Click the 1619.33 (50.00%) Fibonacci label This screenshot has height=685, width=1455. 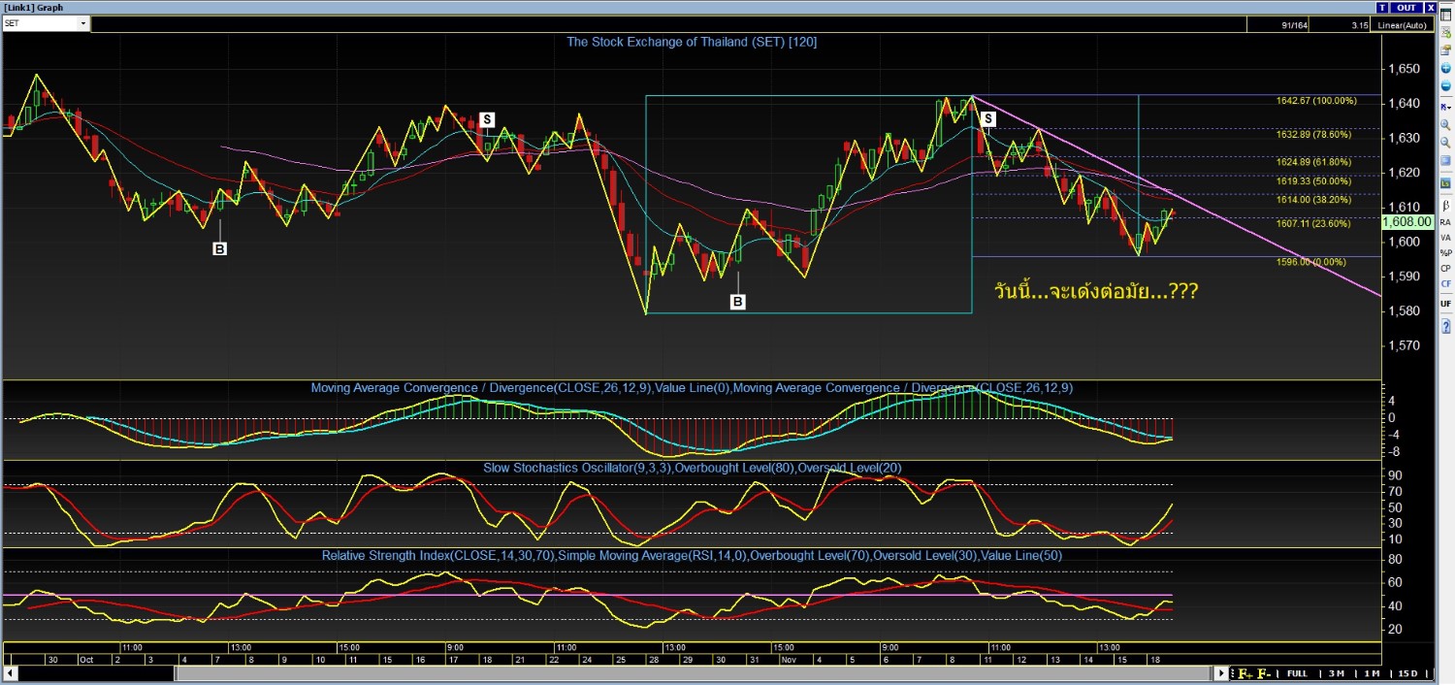click(1313, 180)
